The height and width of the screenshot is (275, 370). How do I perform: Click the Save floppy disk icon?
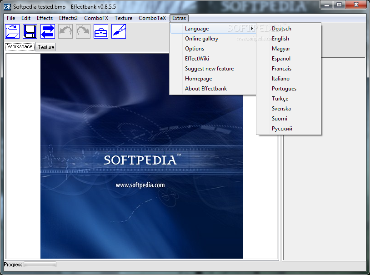point(30,31)
